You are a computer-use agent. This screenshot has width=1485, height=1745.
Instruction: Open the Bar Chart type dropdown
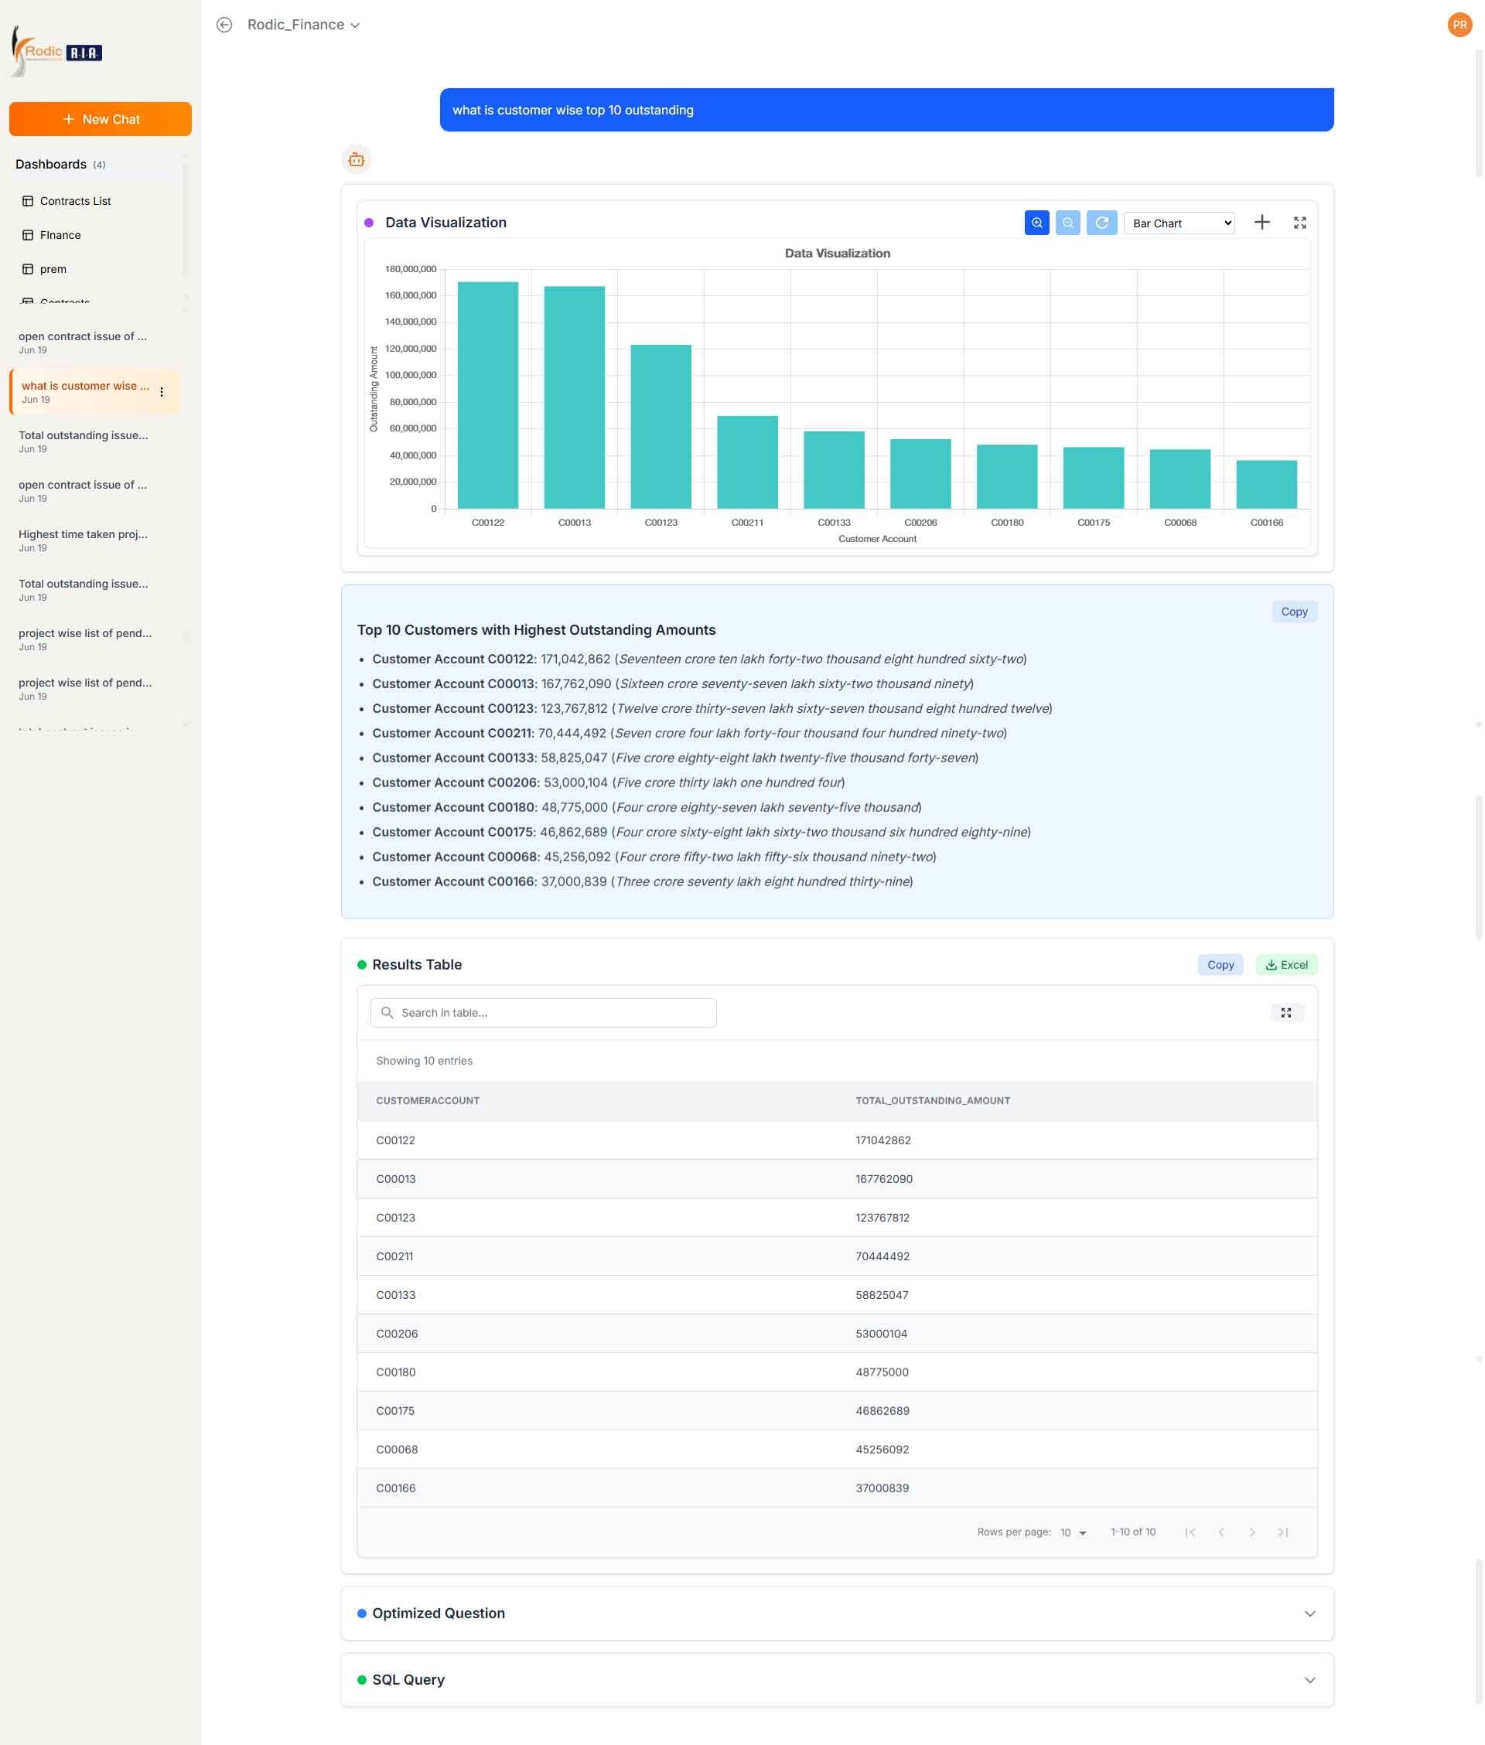(x=1179, y=223)
